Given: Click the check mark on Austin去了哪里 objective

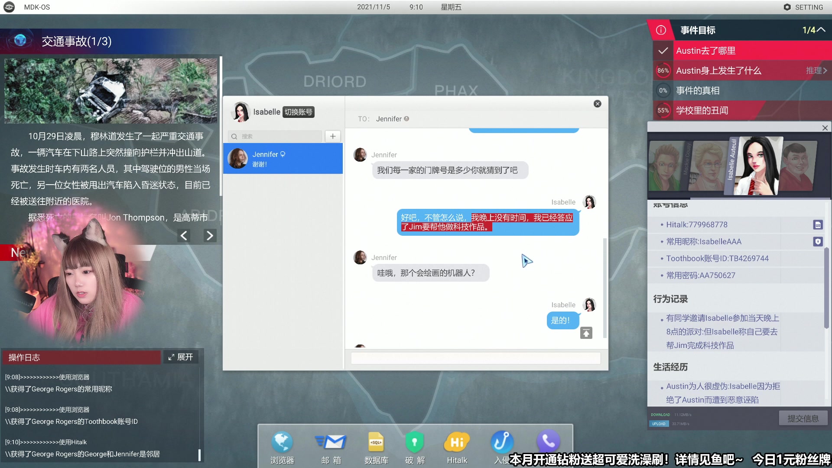Looking at the screenshot, I should tap(663, 51).
